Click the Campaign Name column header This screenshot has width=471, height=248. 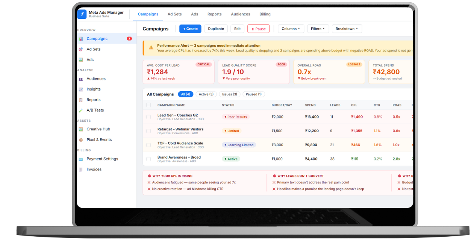point(171,105)
